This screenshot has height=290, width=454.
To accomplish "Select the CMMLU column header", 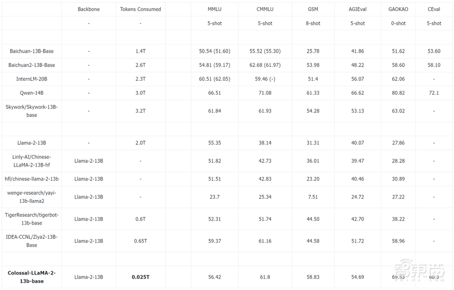I will click(265, 9).
